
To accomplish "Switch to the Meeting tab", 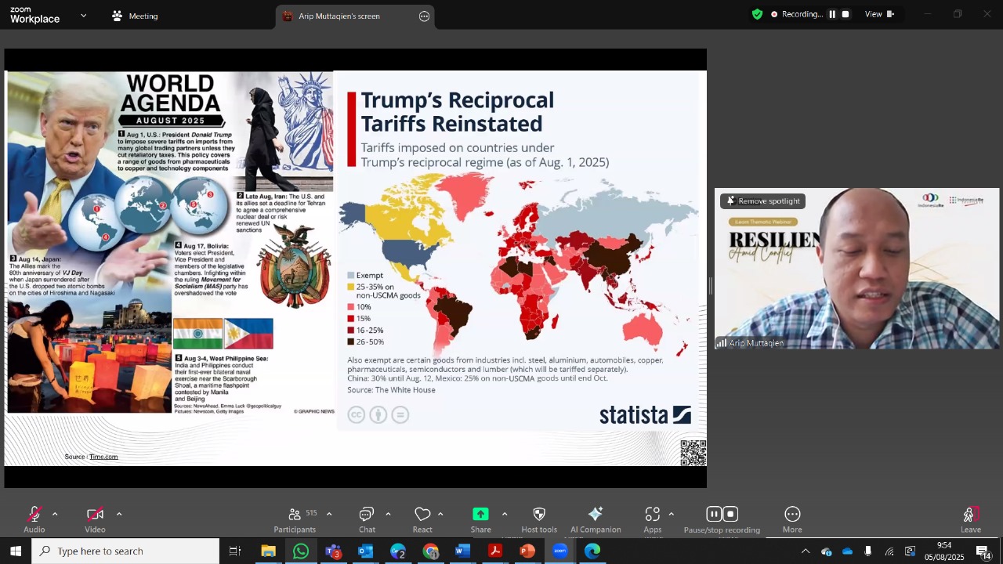I will click(x=135, y=16).
